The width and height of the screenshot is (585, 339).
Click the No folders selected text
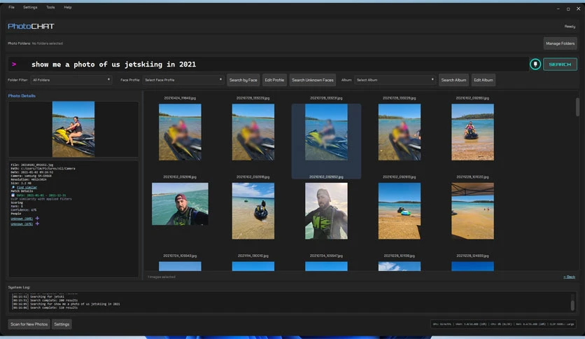(x=48, y=43)
